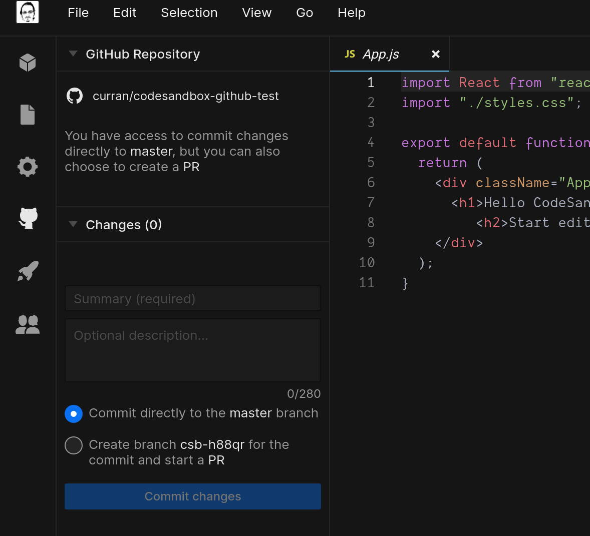Select the Live collaboration users icon

(27, 324)
